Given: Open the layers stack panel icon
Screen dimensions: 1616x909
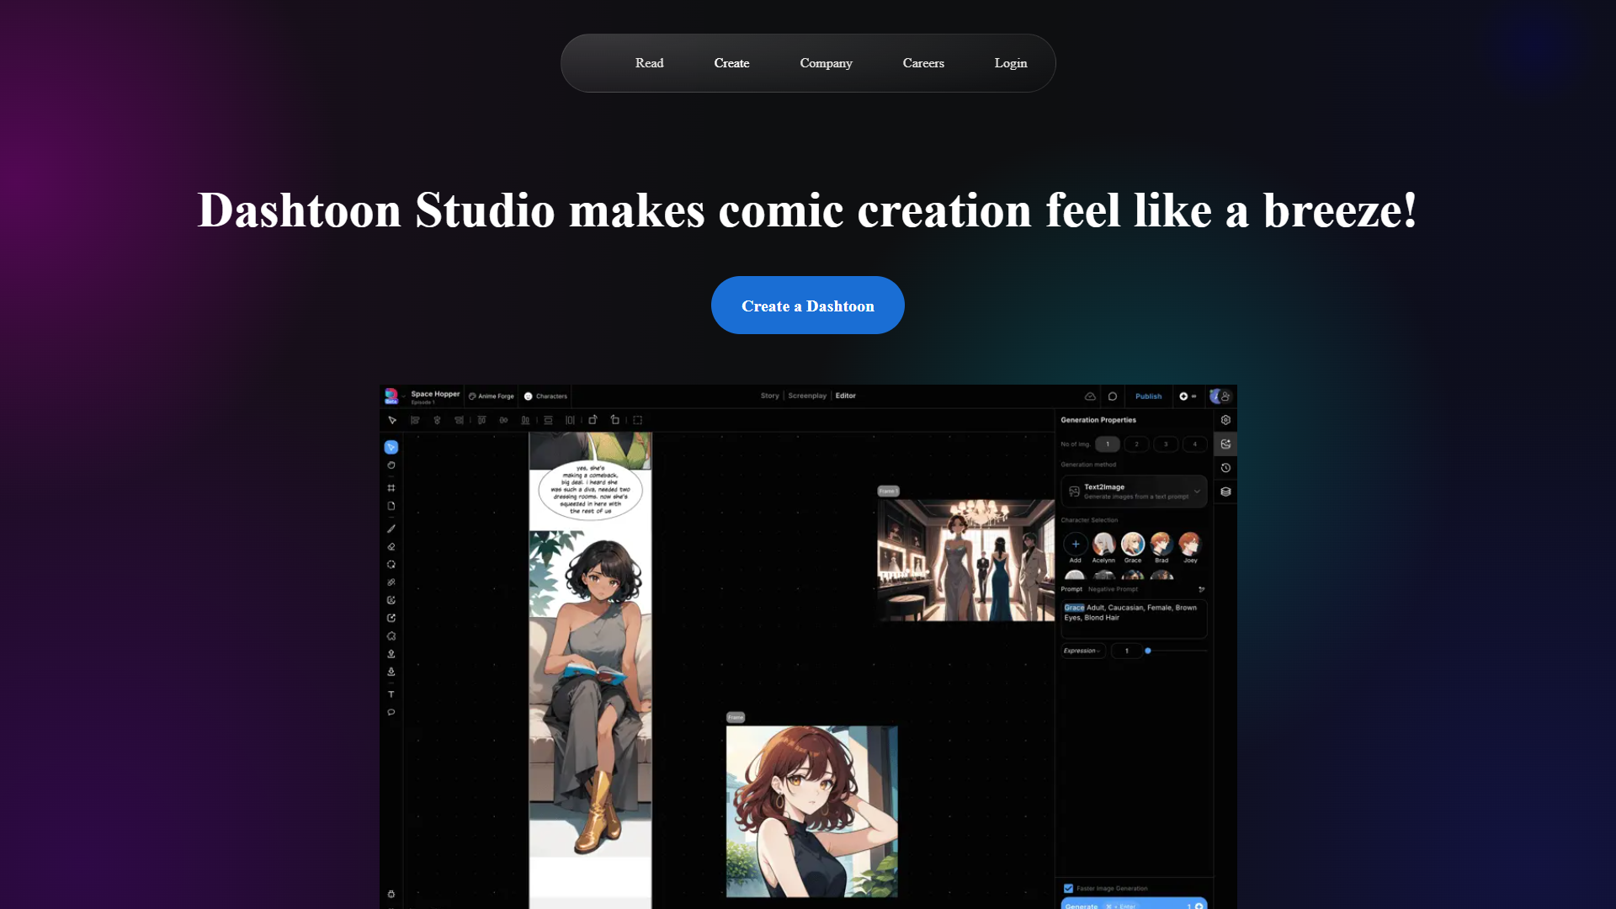Looking at the screenshot, I should (x=1225, y=492).
